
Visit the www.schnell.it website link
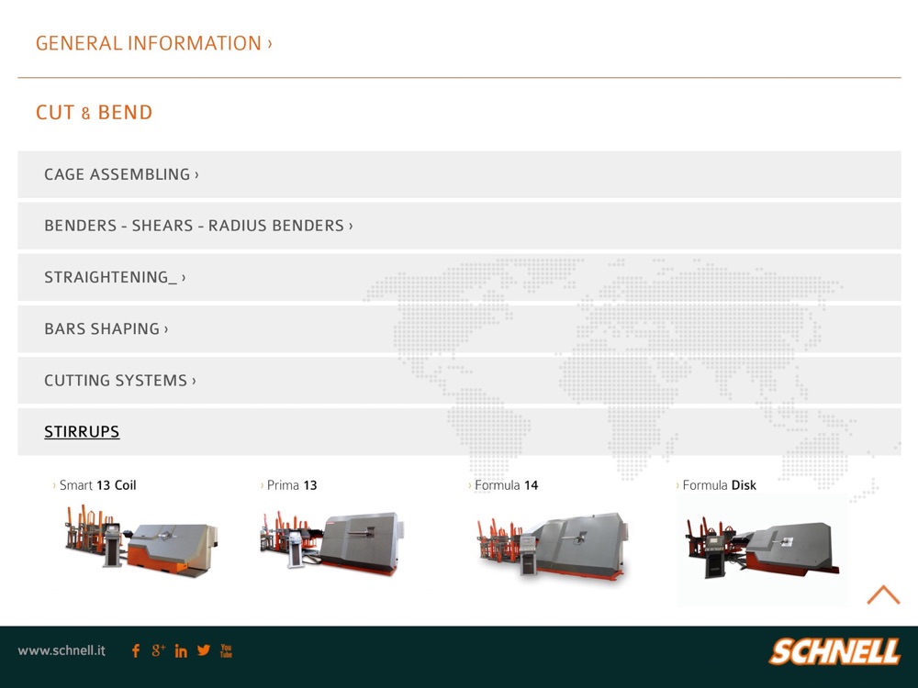62,650
